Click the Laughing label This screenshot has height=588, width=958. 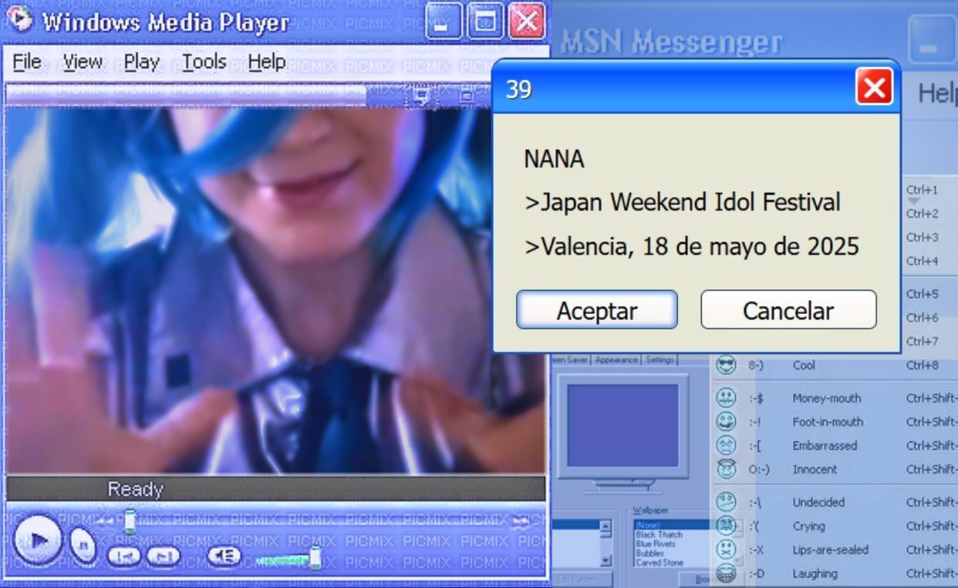point(815,573)
